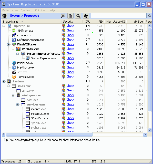This screenshot has width=153, height=164.
Task: Click Check link for SystemExplorer.exe
Action: (70, 58)
